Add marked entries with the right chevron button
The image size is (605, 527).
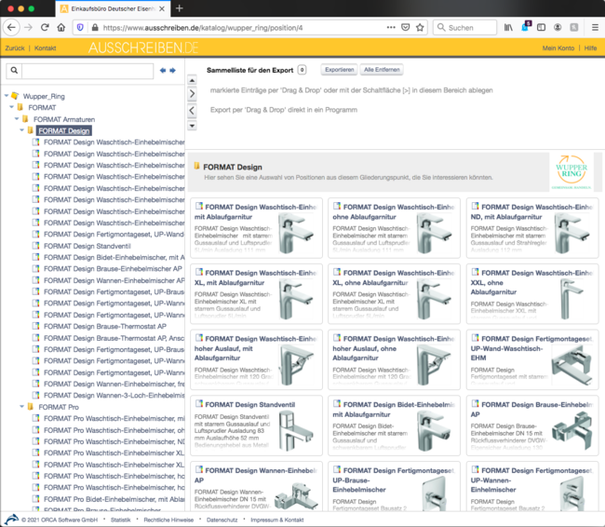pos(192,94)
